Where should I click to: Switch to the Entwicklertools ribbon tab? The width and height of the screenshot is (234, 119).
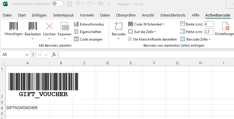[173, 15]
